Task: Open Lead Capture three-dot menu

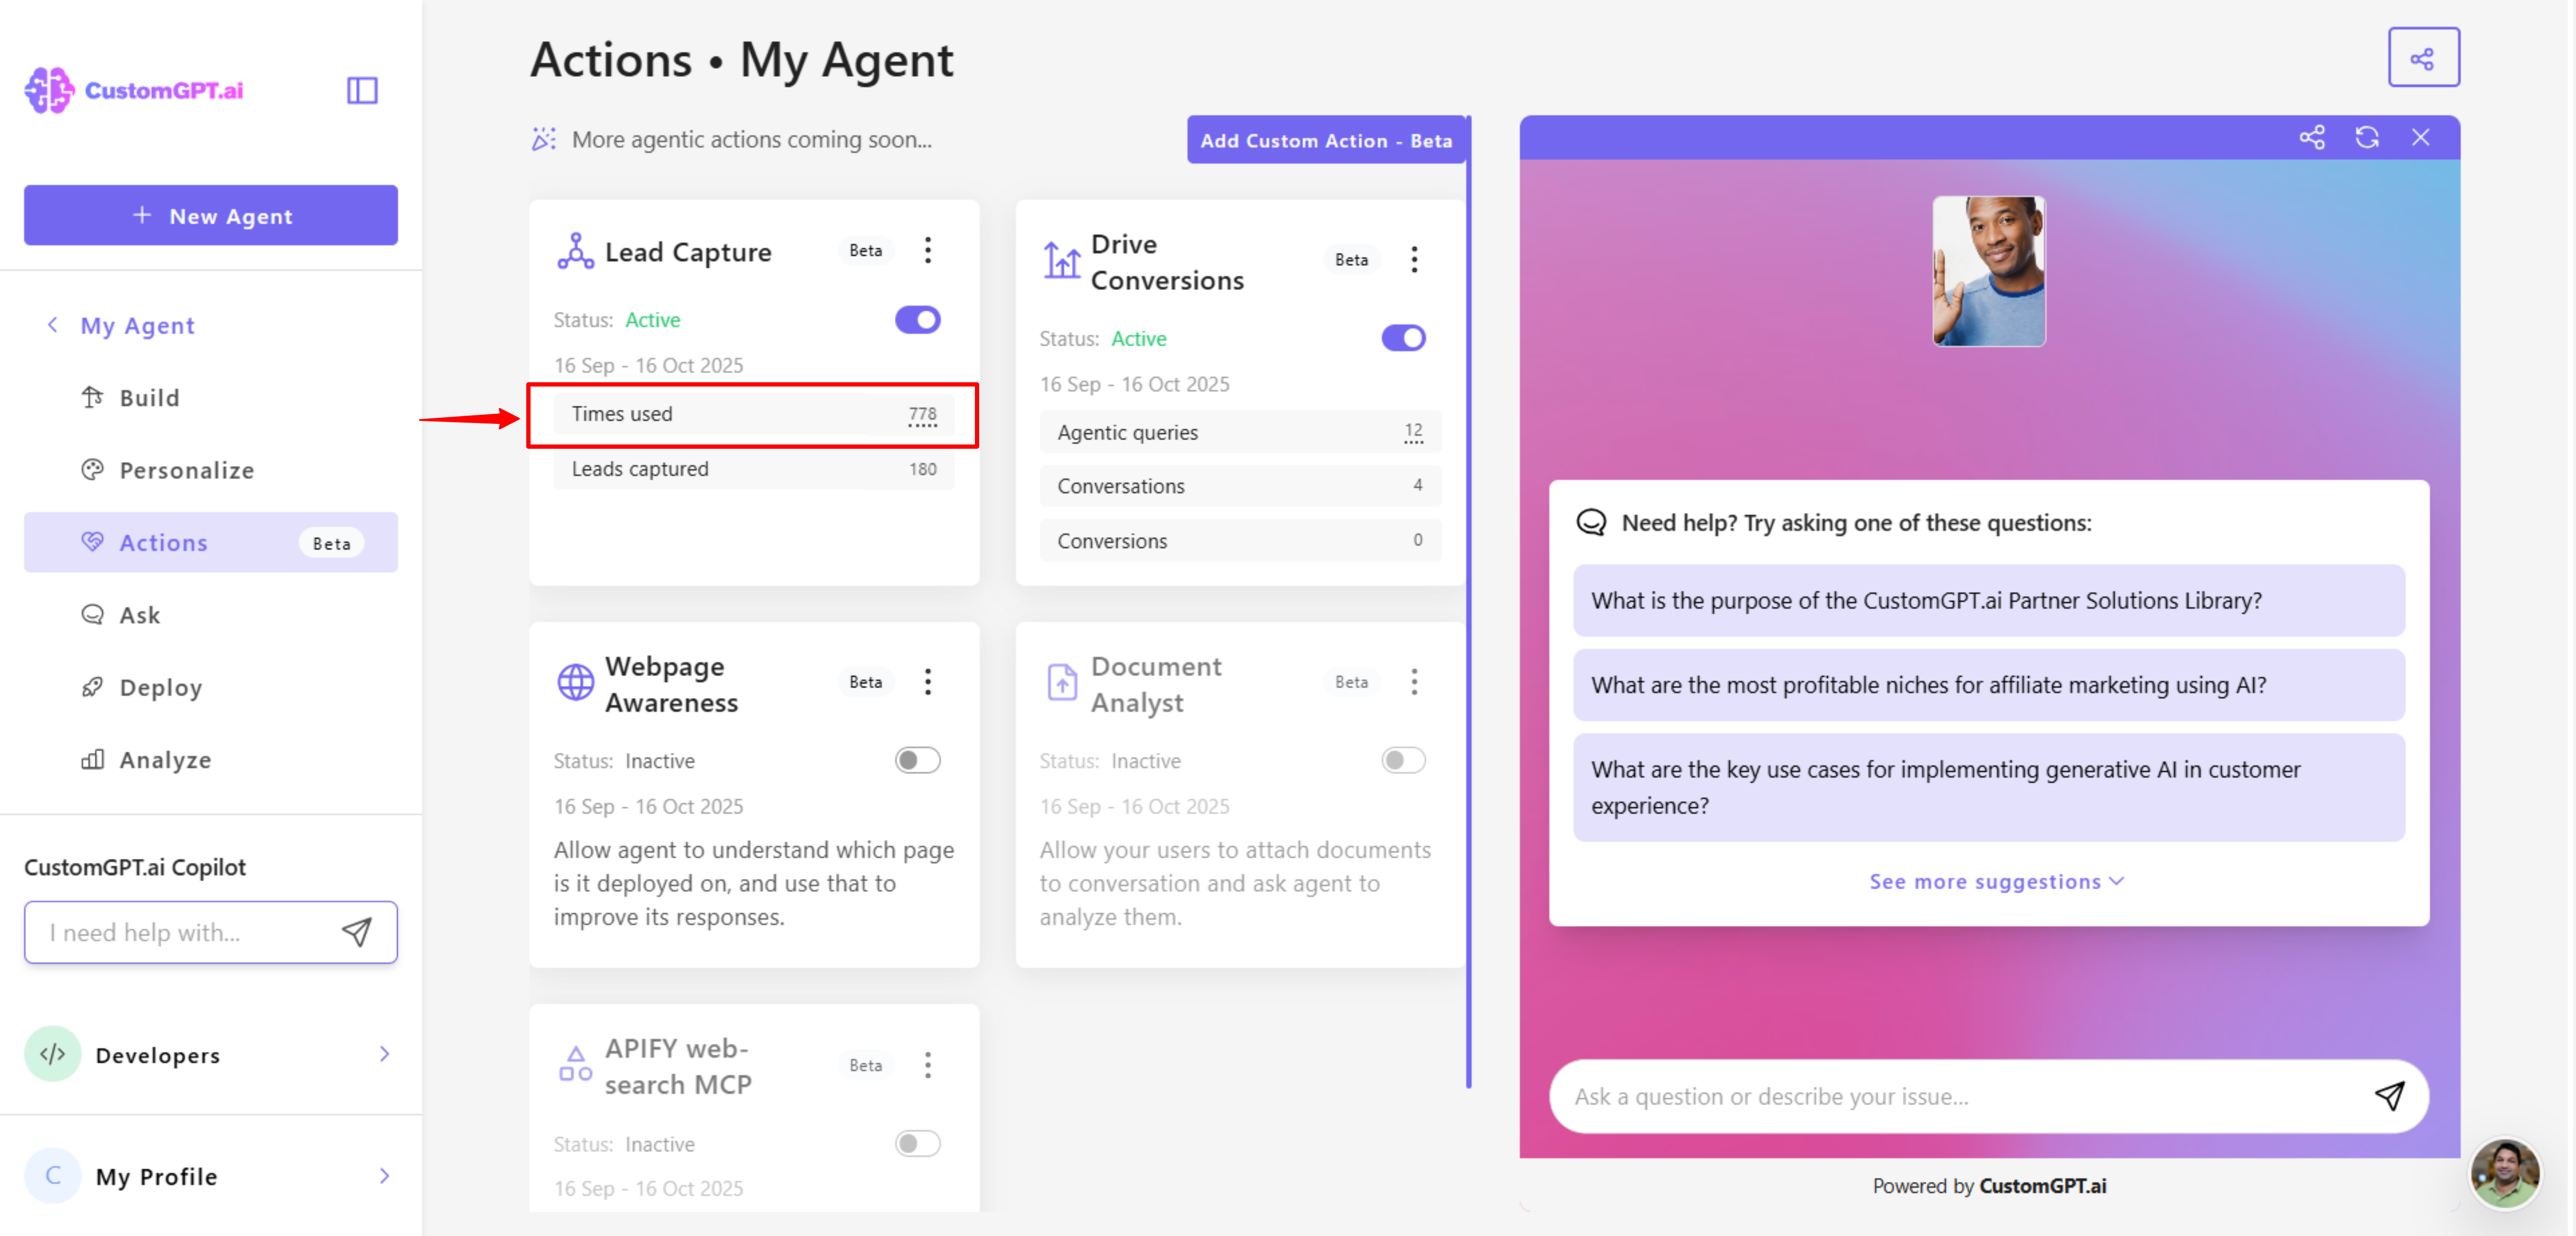Action: pyautogui.click(x=928, y=250)
